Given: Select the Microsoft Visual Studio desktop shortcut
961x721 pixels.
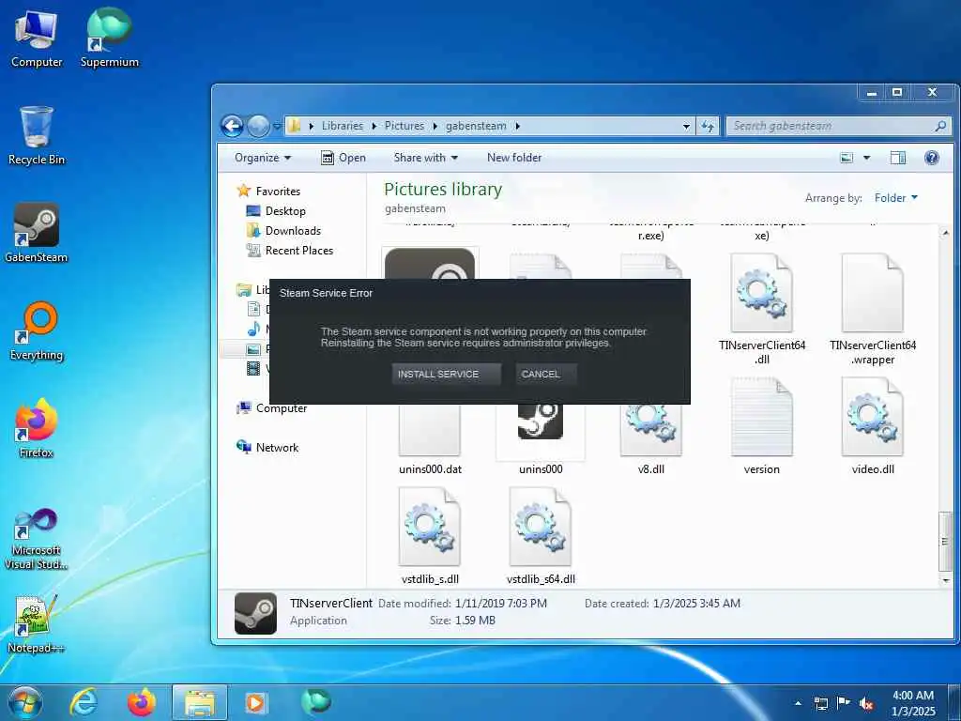Looking at the screenshot, I should tap(37, 540).
